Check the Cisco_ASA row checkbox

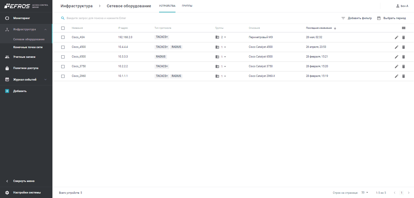pyautogui.click(x=63, y=37)
